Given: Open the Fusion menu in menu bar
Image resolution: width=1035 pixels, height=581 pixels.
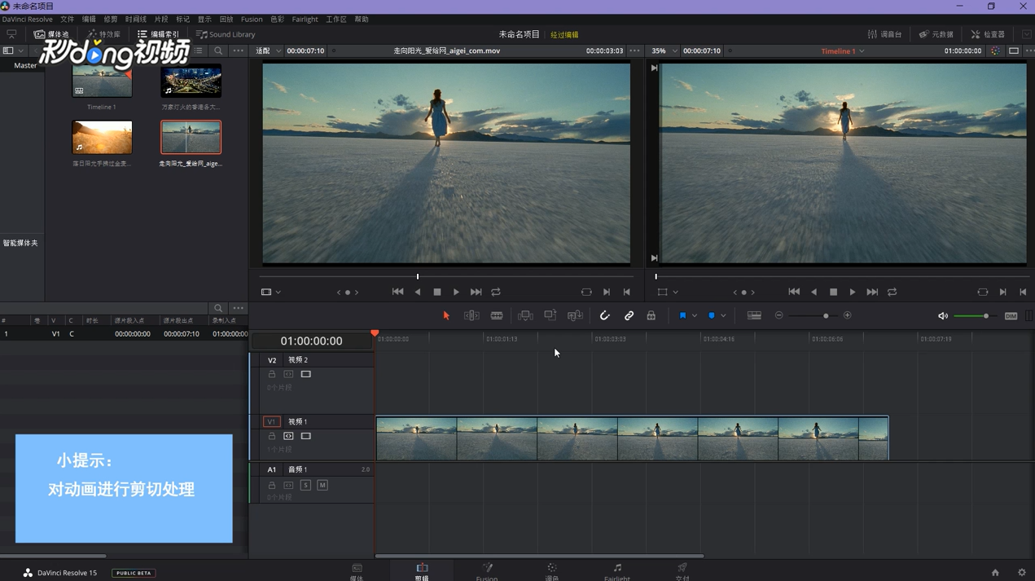Looking at the screenshot, I should pos(252,20).
